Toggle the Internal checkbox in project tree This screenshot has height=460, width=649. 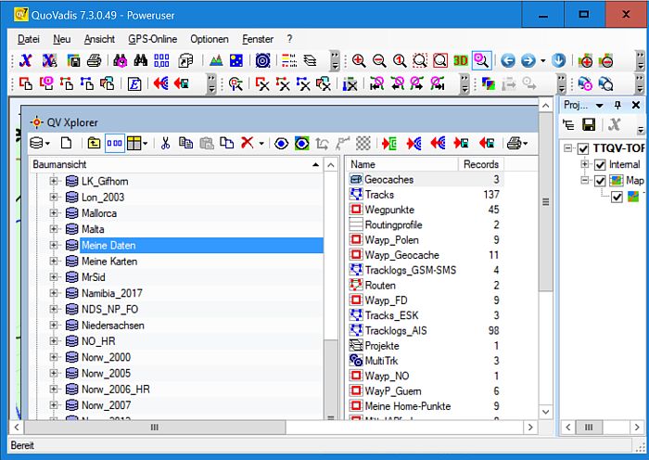(600, 165)
